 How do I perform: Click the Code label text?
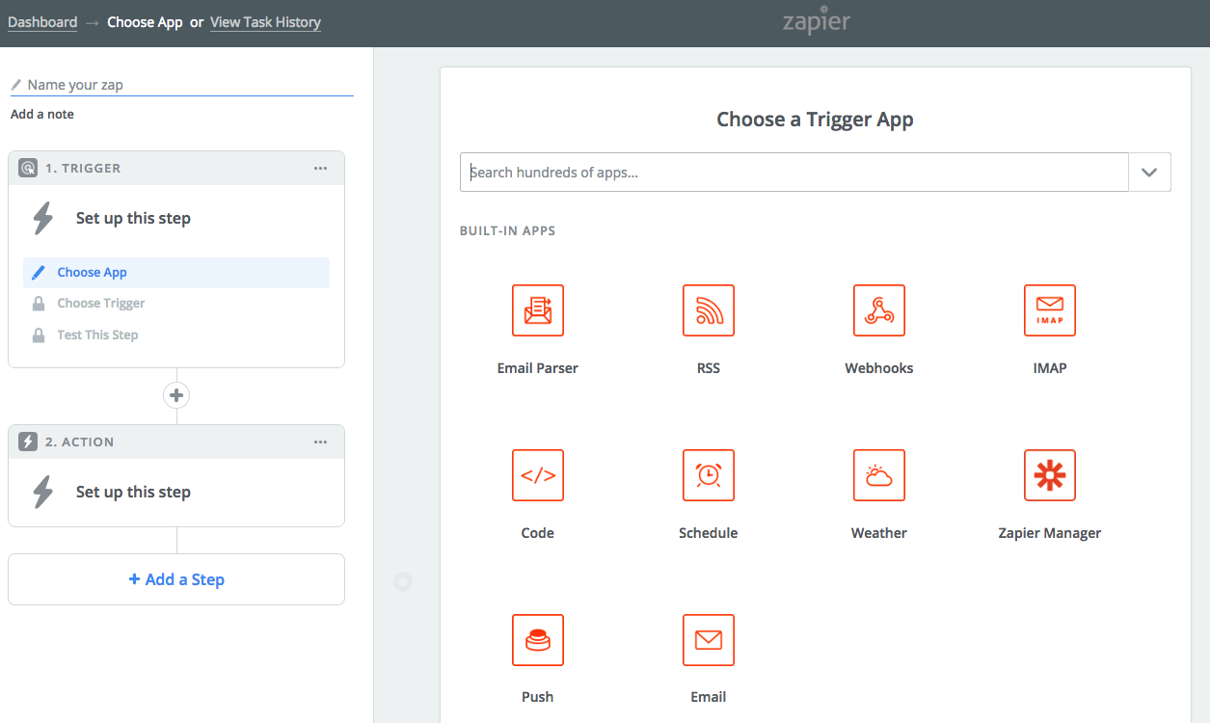(x=537, y=533)
